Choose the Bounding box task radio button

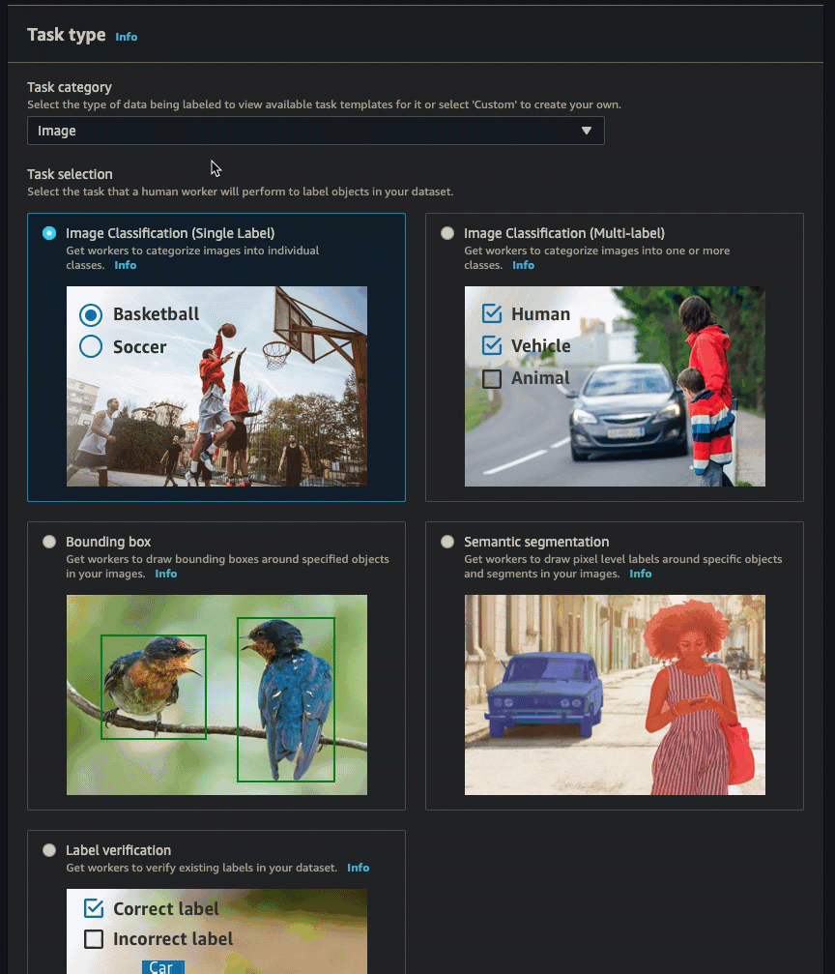48,542
